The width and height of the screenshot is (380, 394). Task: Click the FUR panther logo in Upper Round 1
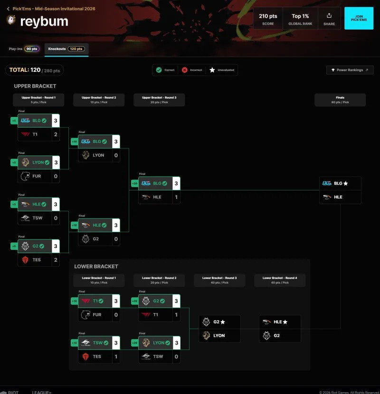(25, 176)
